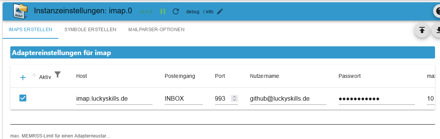
Task: Click the Host column header
Action: tap(81, 76)
